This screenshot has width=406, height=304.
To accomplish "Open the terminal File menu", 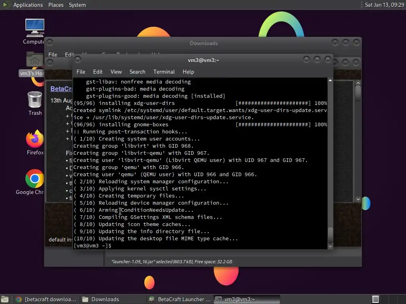I will click(x=81, y=72).
